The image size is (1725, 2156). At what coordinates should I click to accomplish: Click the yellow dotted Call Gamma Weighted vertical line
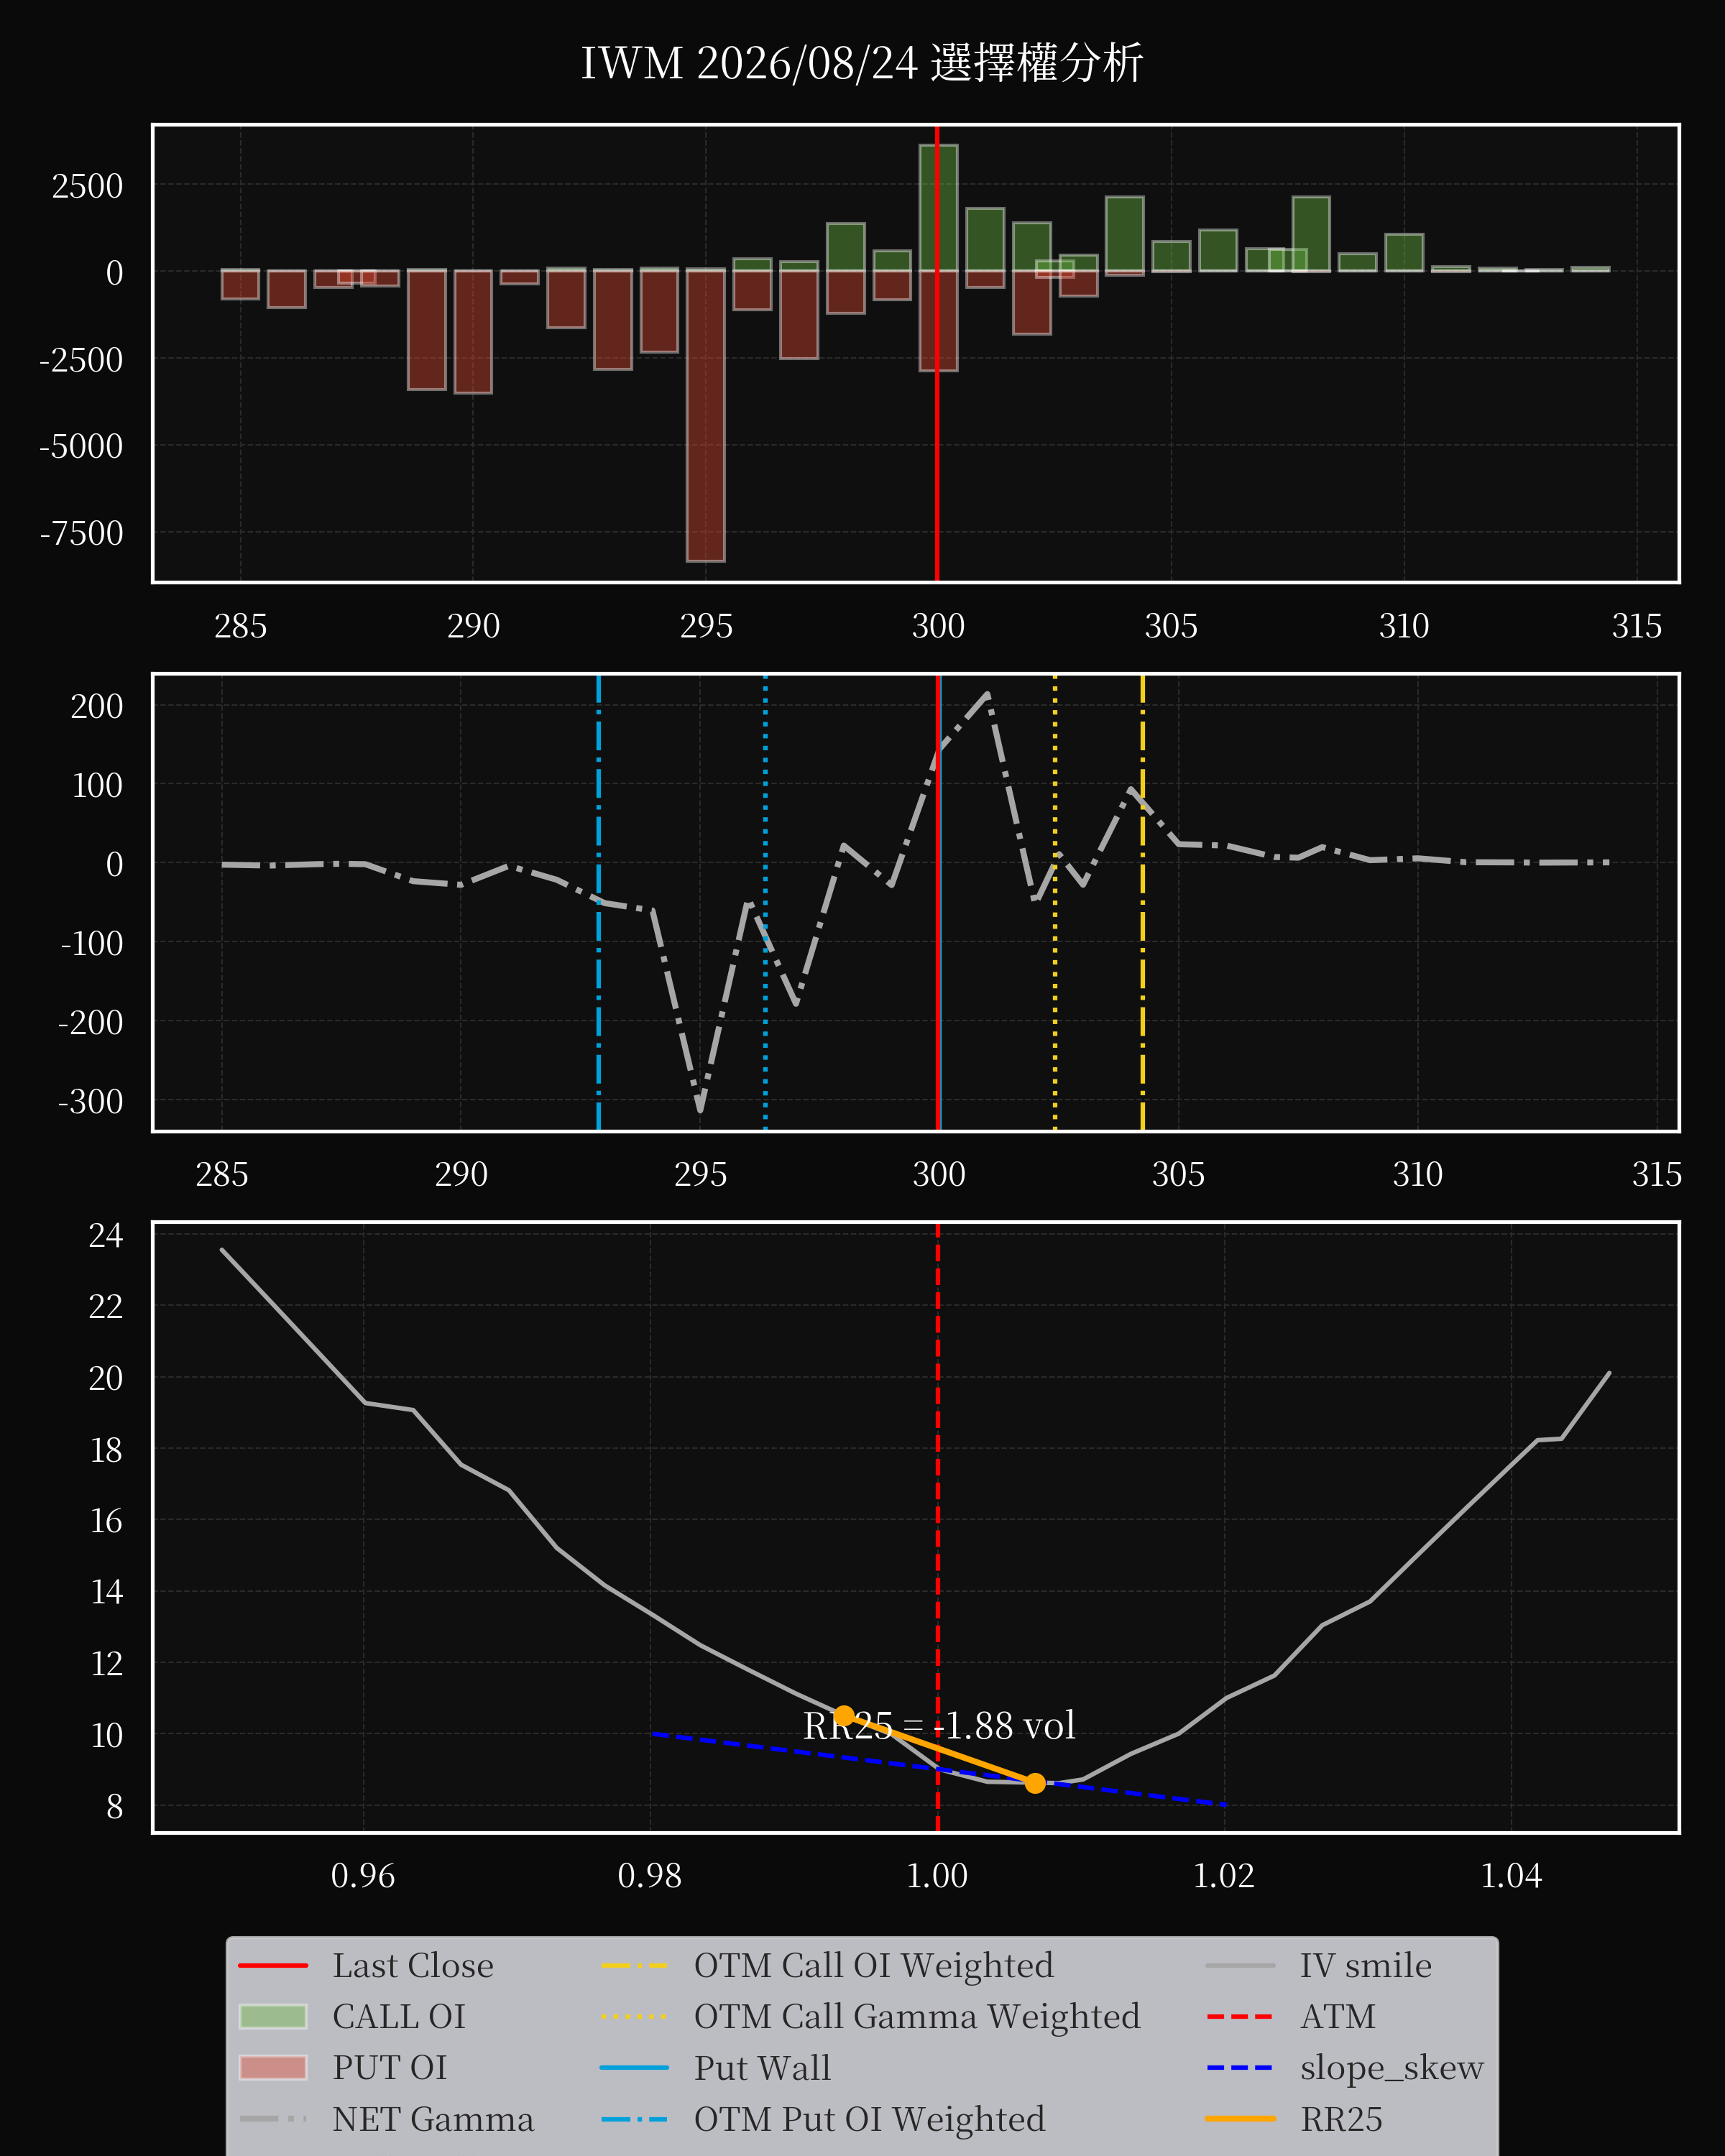(1055, 903)
